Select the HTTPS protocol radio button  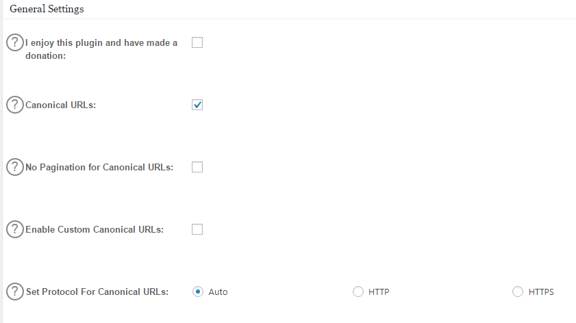(x=518, y=292)
